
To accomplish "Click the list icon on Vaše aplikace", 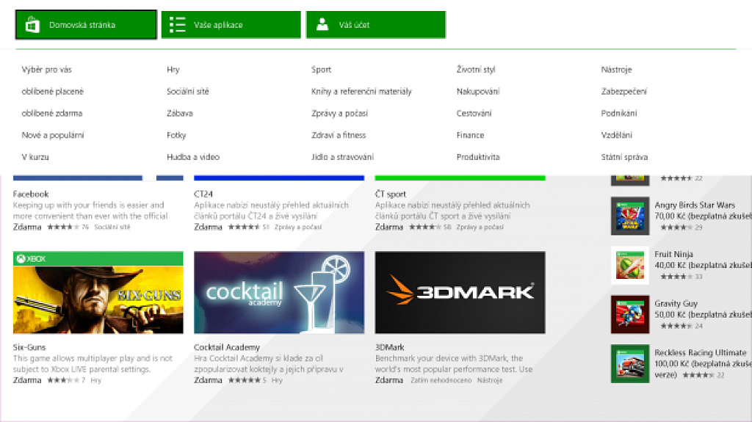I will pos(178,24).
